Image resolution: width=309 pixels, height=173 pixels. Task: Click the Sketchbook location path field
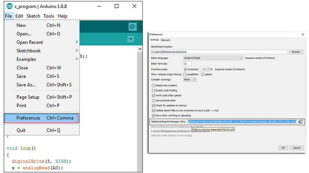tap(219, 52)
